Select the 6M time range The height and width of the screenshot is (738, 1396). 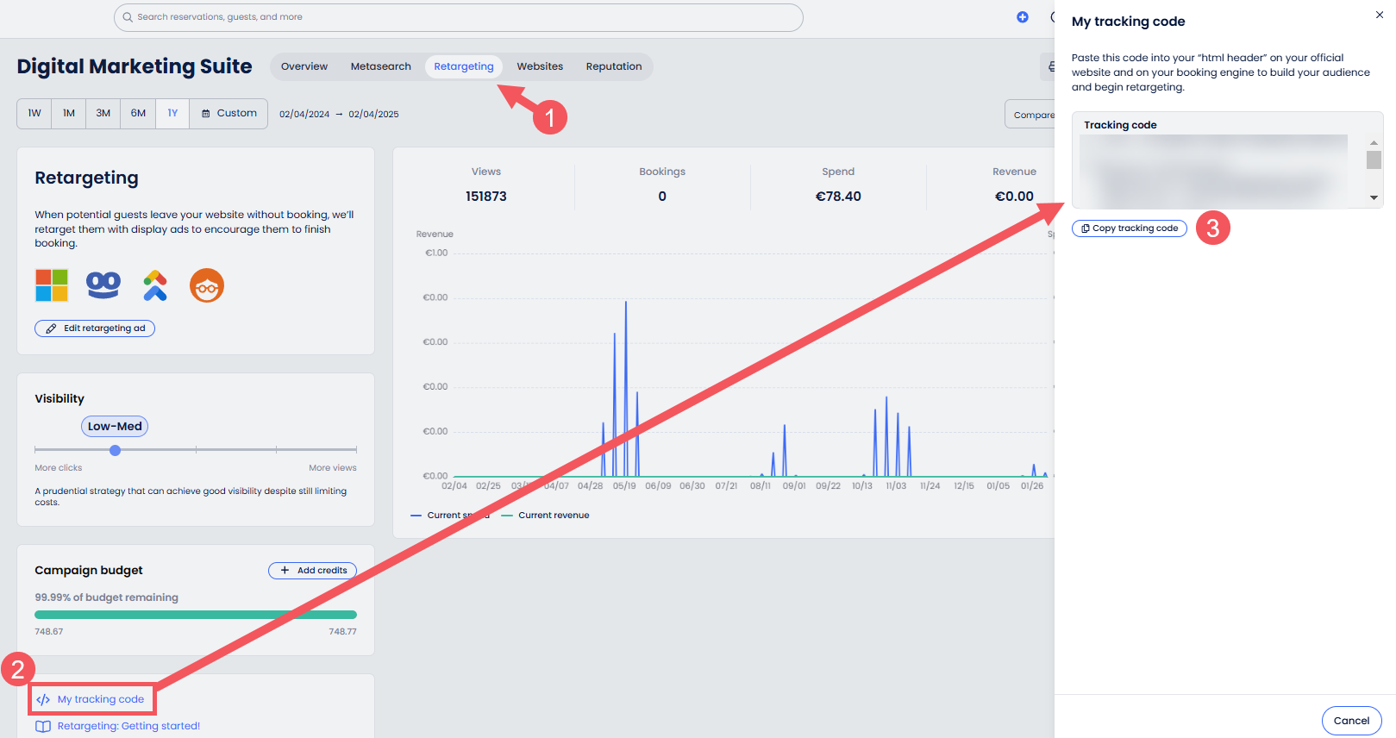(138, 114)
